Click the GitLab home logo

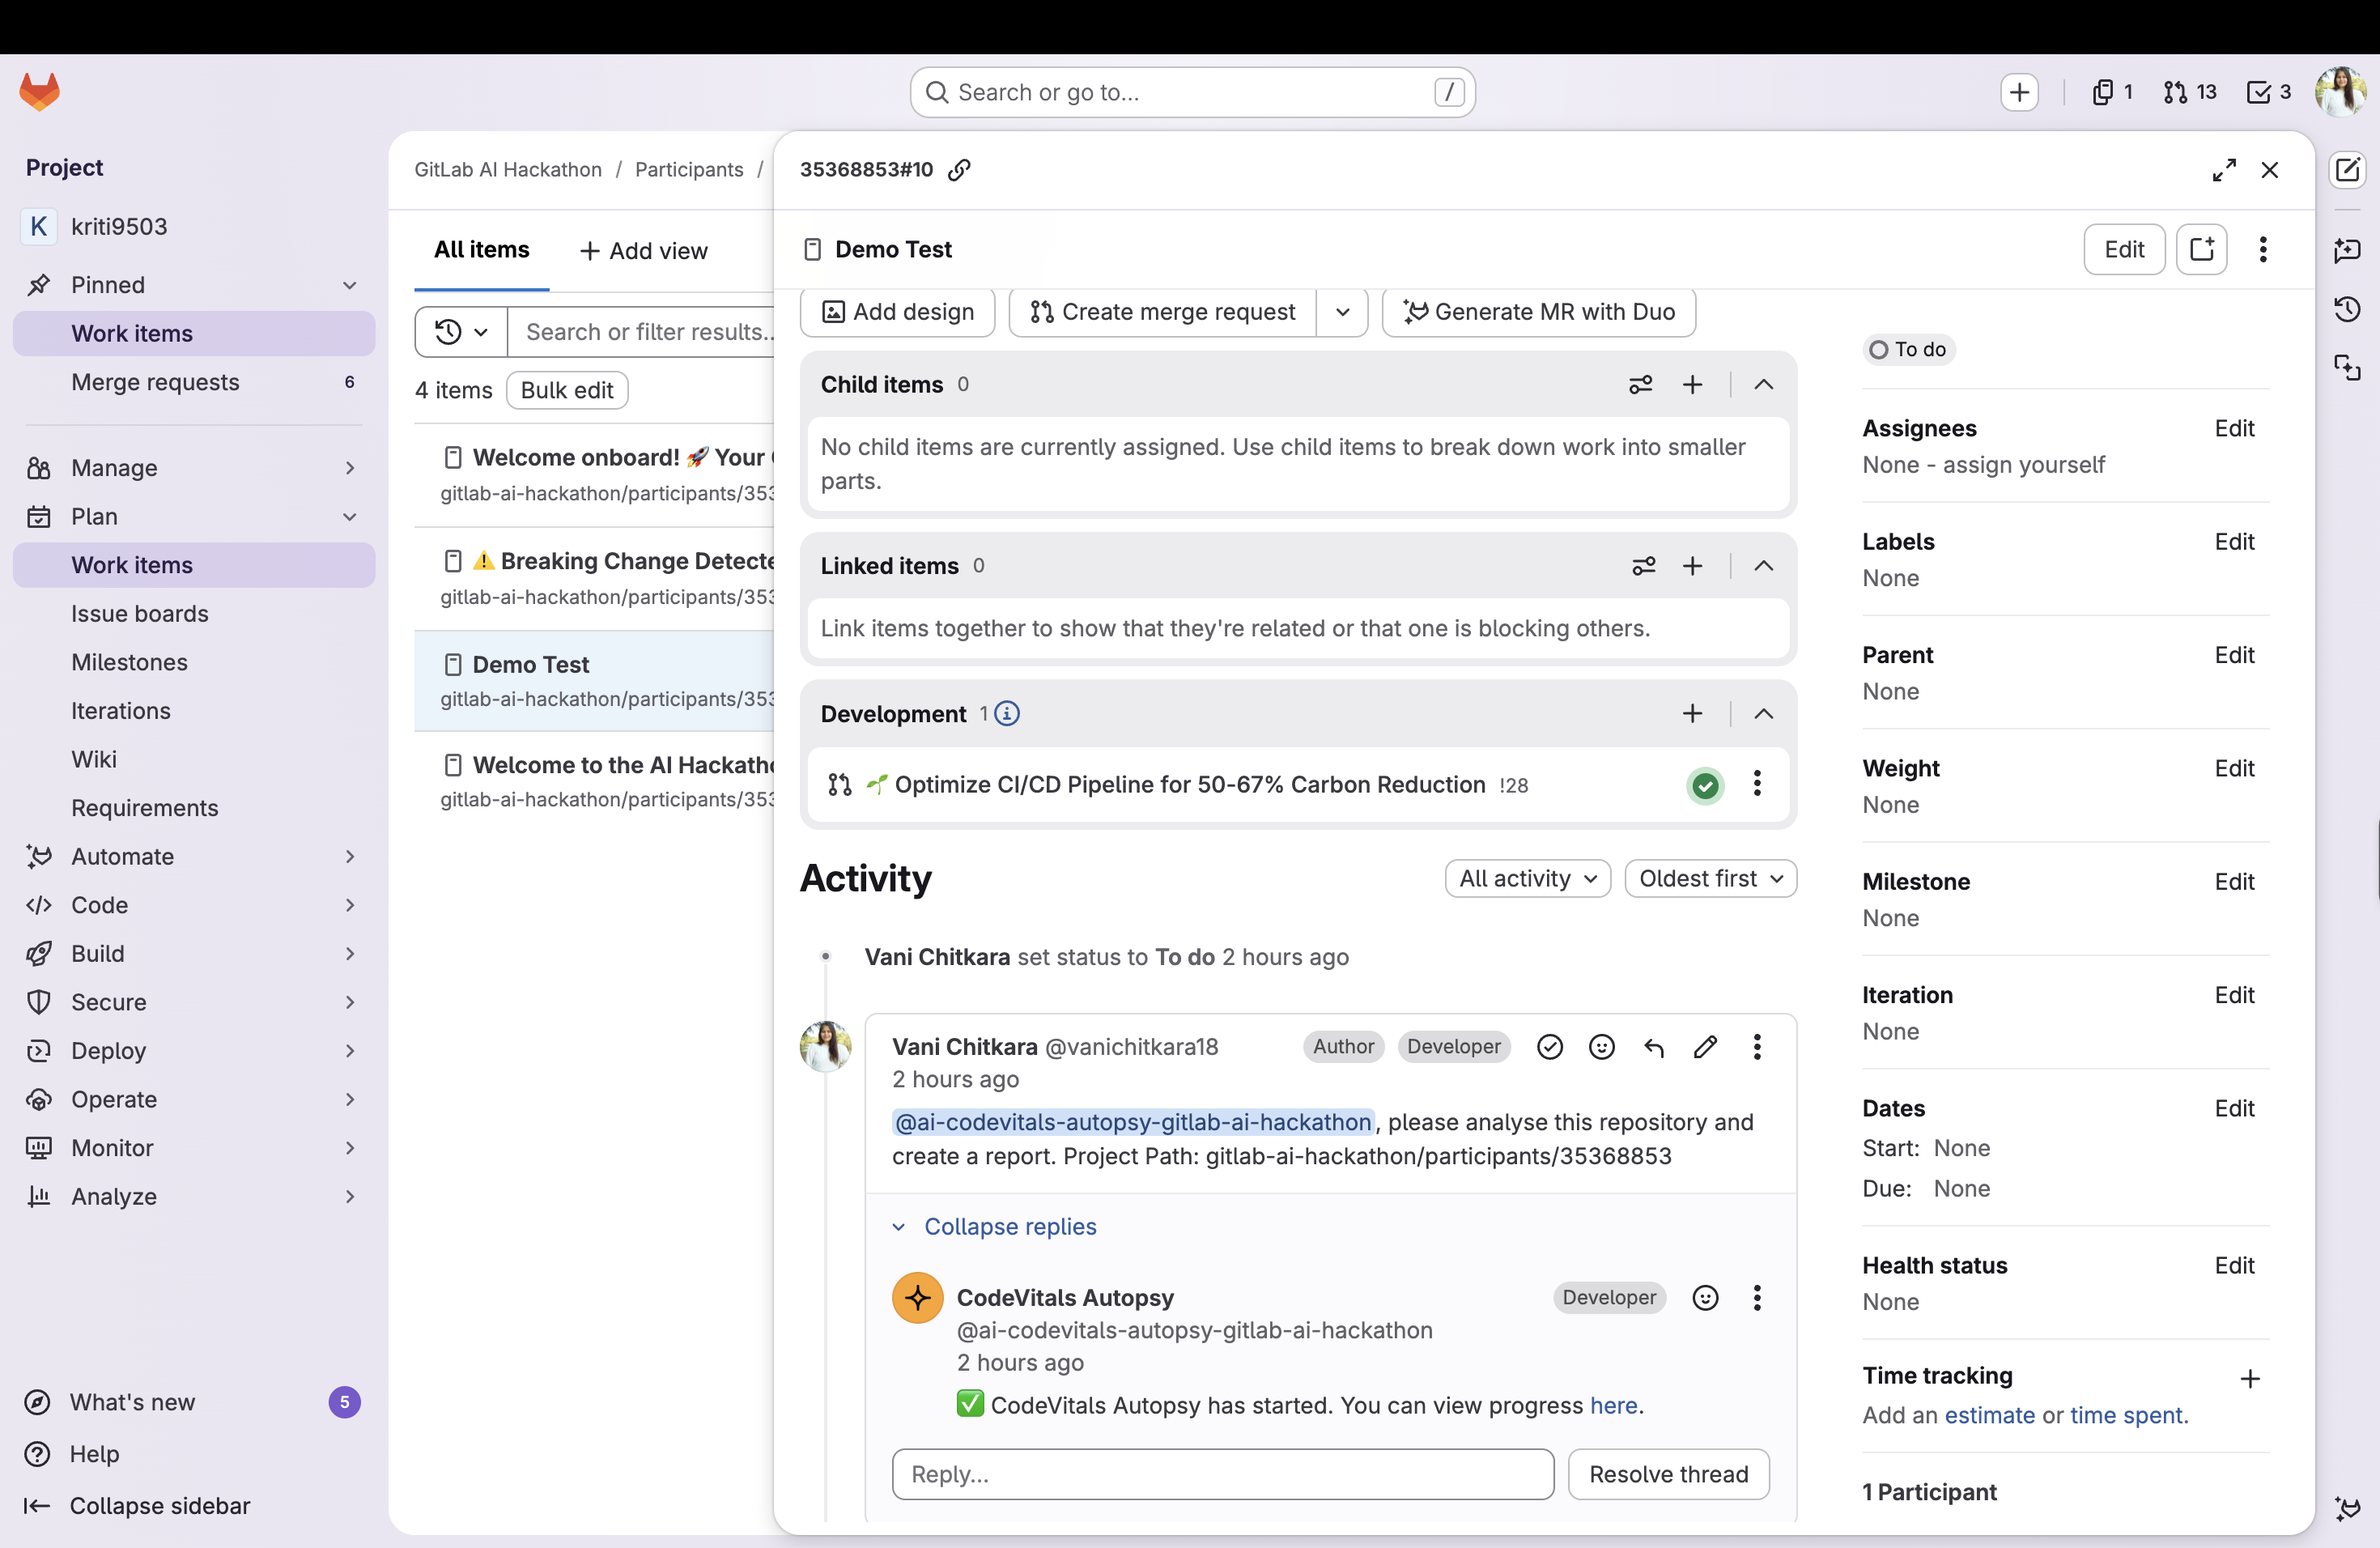click(40, 92)
